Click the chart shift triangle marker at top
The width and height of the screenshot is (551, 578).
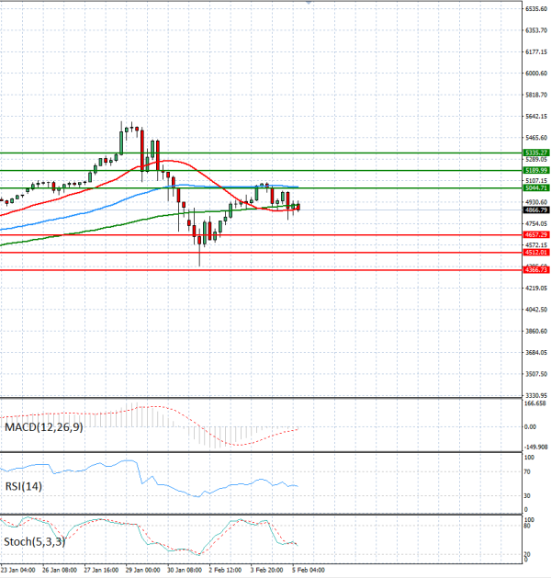(309, 3)
